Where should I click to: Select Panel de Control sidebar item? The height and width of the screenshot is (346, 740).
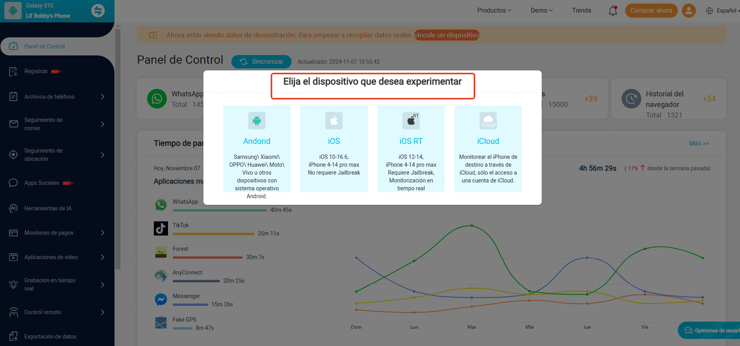(x=57, y=46)
